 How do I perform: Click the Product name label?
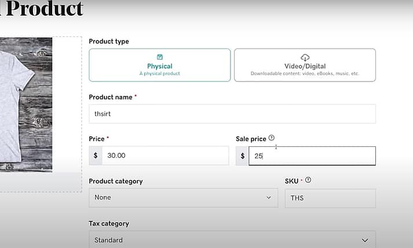[x=111, y=97]
